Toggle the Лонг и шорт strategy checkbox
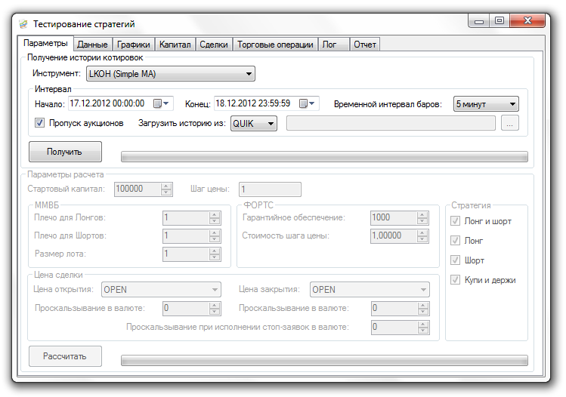566x397 pixels. pyautogui.click(x=456, y=221)
